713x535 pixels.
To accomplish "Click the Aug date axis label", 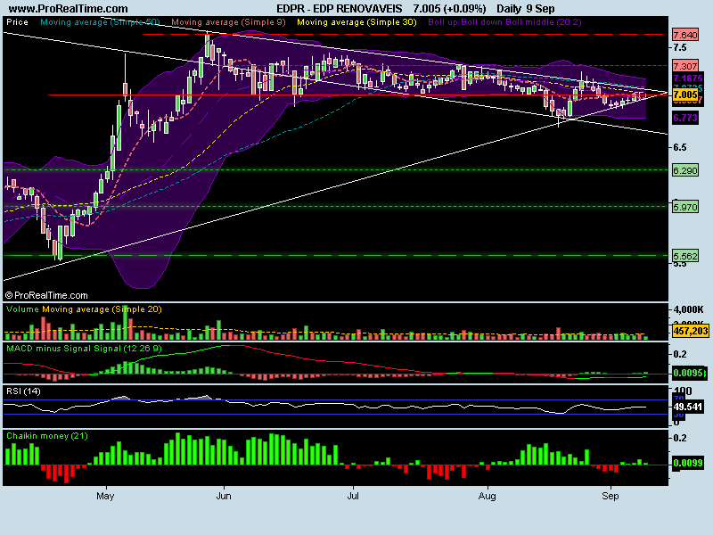I will [x=487, y=496].
